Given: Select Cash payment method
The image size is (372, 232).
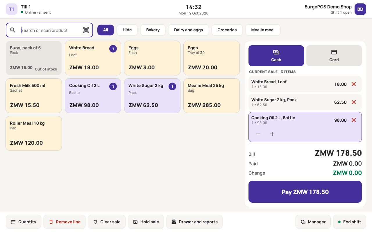Looking at the screenshot, I should pyautogui.click(x=276, y=56).
